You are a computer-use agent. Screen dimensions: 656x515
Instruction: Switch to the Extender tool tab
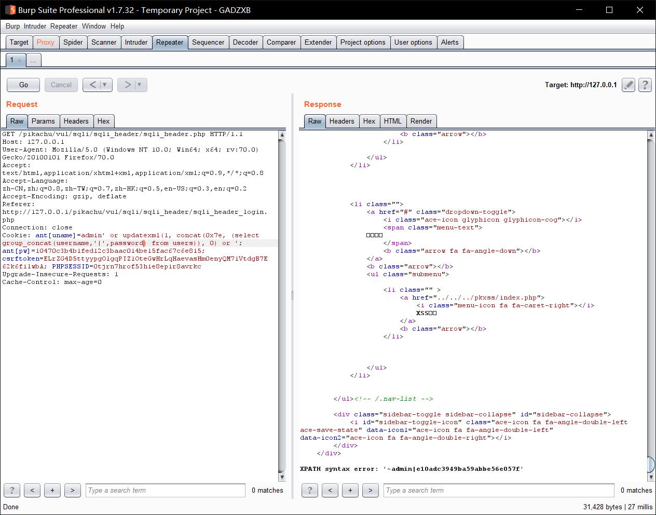click(318, 43)
